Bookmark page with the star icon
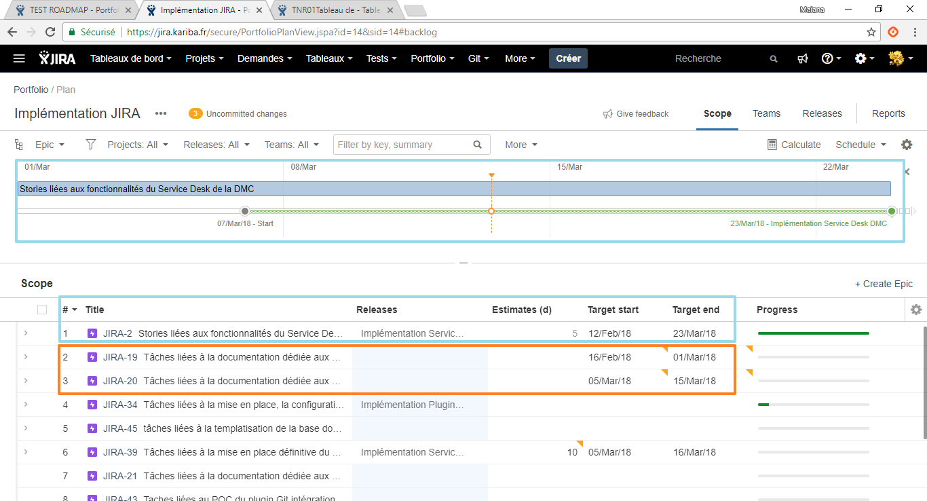The width and height of the screenshot is (927, 501). 871,32
